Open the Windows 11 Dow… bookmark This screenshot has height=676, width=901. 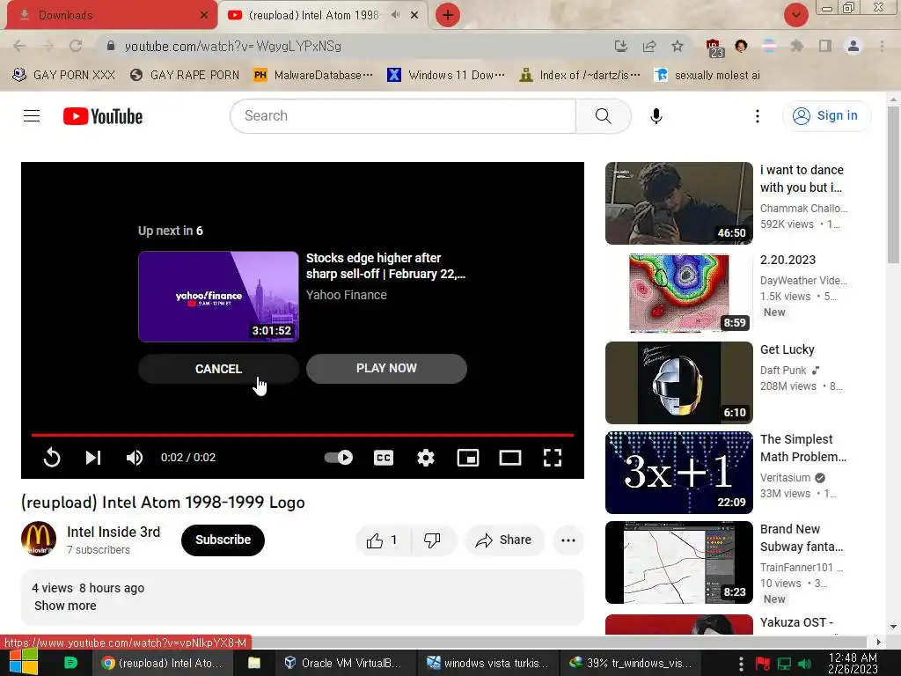[x=446, y=75]
